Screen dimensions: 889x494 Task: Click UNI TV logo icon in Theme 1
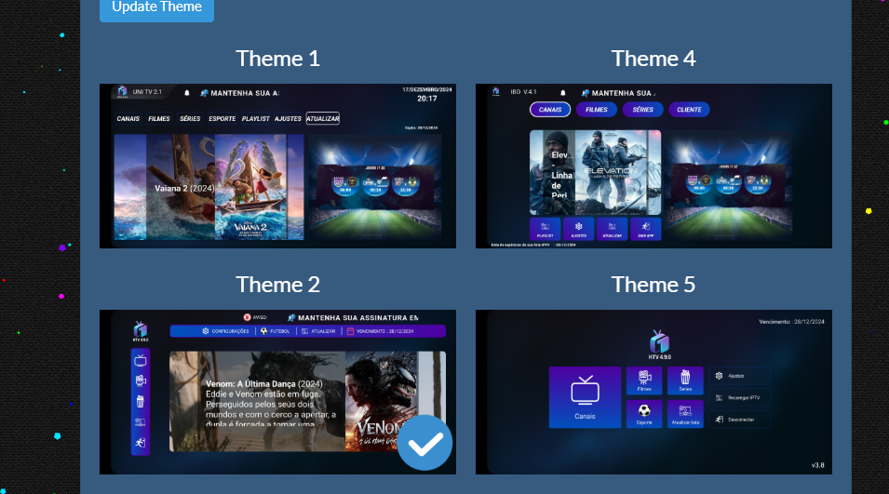click(122, 91)
